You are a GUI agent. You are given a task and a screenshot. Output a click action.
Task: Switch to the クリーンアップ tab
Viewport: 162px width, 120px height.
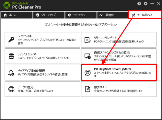point(49,15)
